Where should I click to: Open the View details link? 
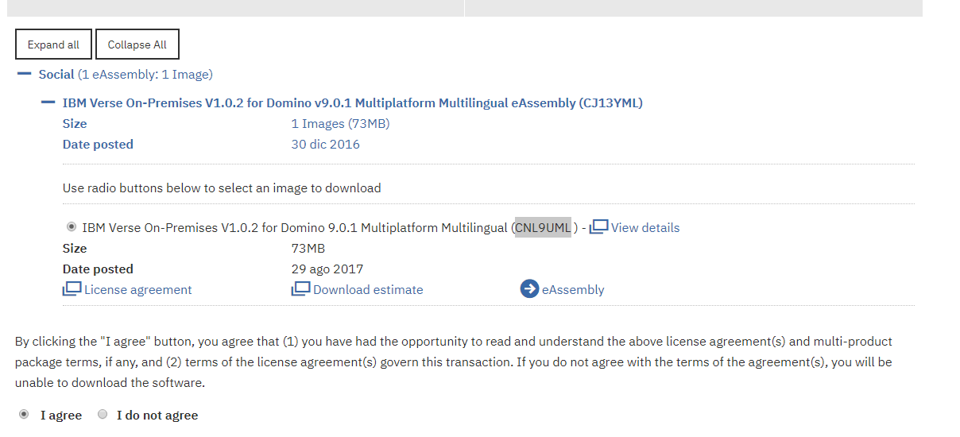pyautogui.click(x=645, y=227)
